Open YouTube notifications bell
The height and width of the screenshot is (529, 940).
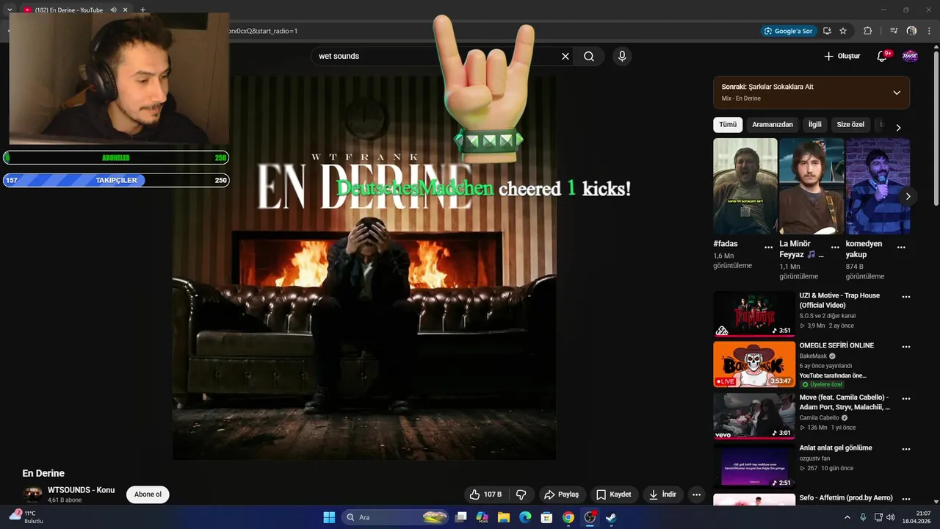click(x=883, y=57)
